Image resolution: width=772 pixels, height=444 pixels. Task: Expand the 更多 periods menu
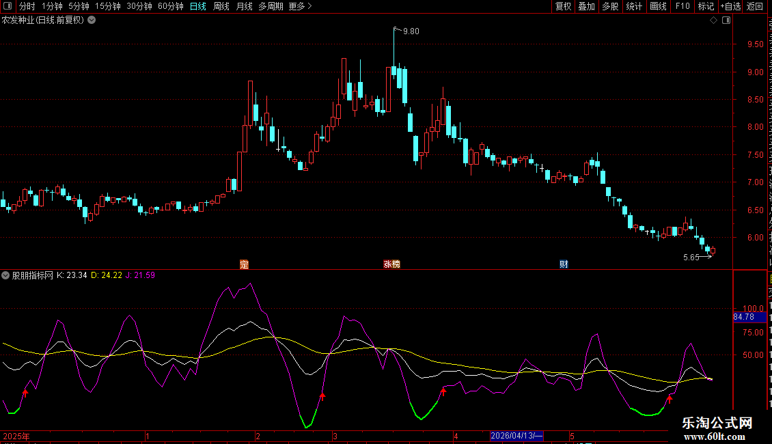coord(301,6)
